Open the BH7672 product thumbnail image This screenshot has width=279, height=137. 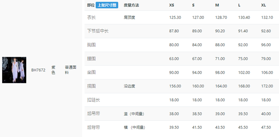[14, 70]
